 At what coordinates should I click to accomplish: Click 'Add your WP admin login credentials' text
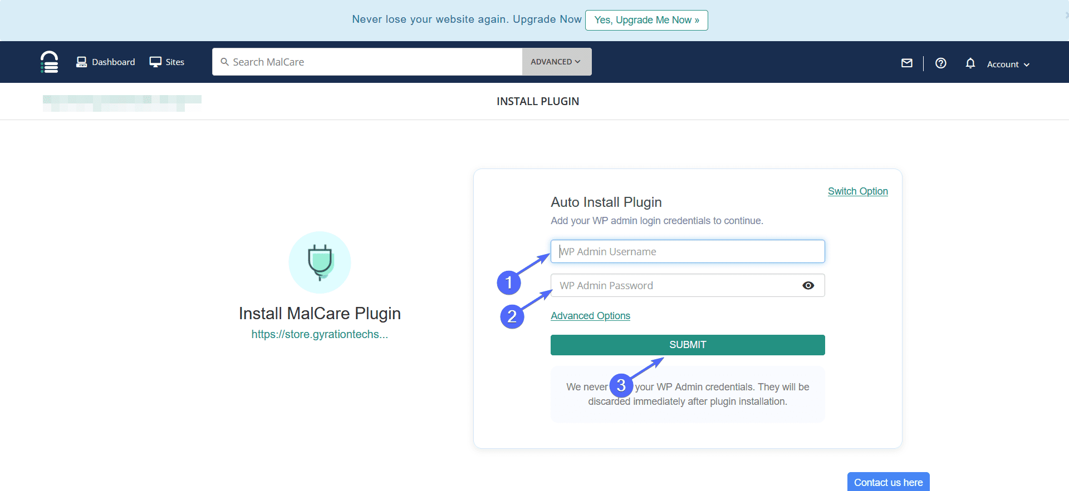(657, 221)
